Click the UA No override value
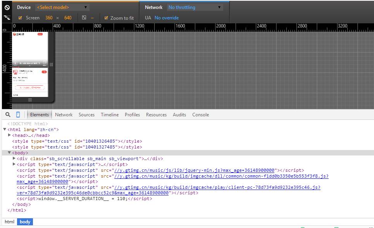 click(x=167, y=18)
